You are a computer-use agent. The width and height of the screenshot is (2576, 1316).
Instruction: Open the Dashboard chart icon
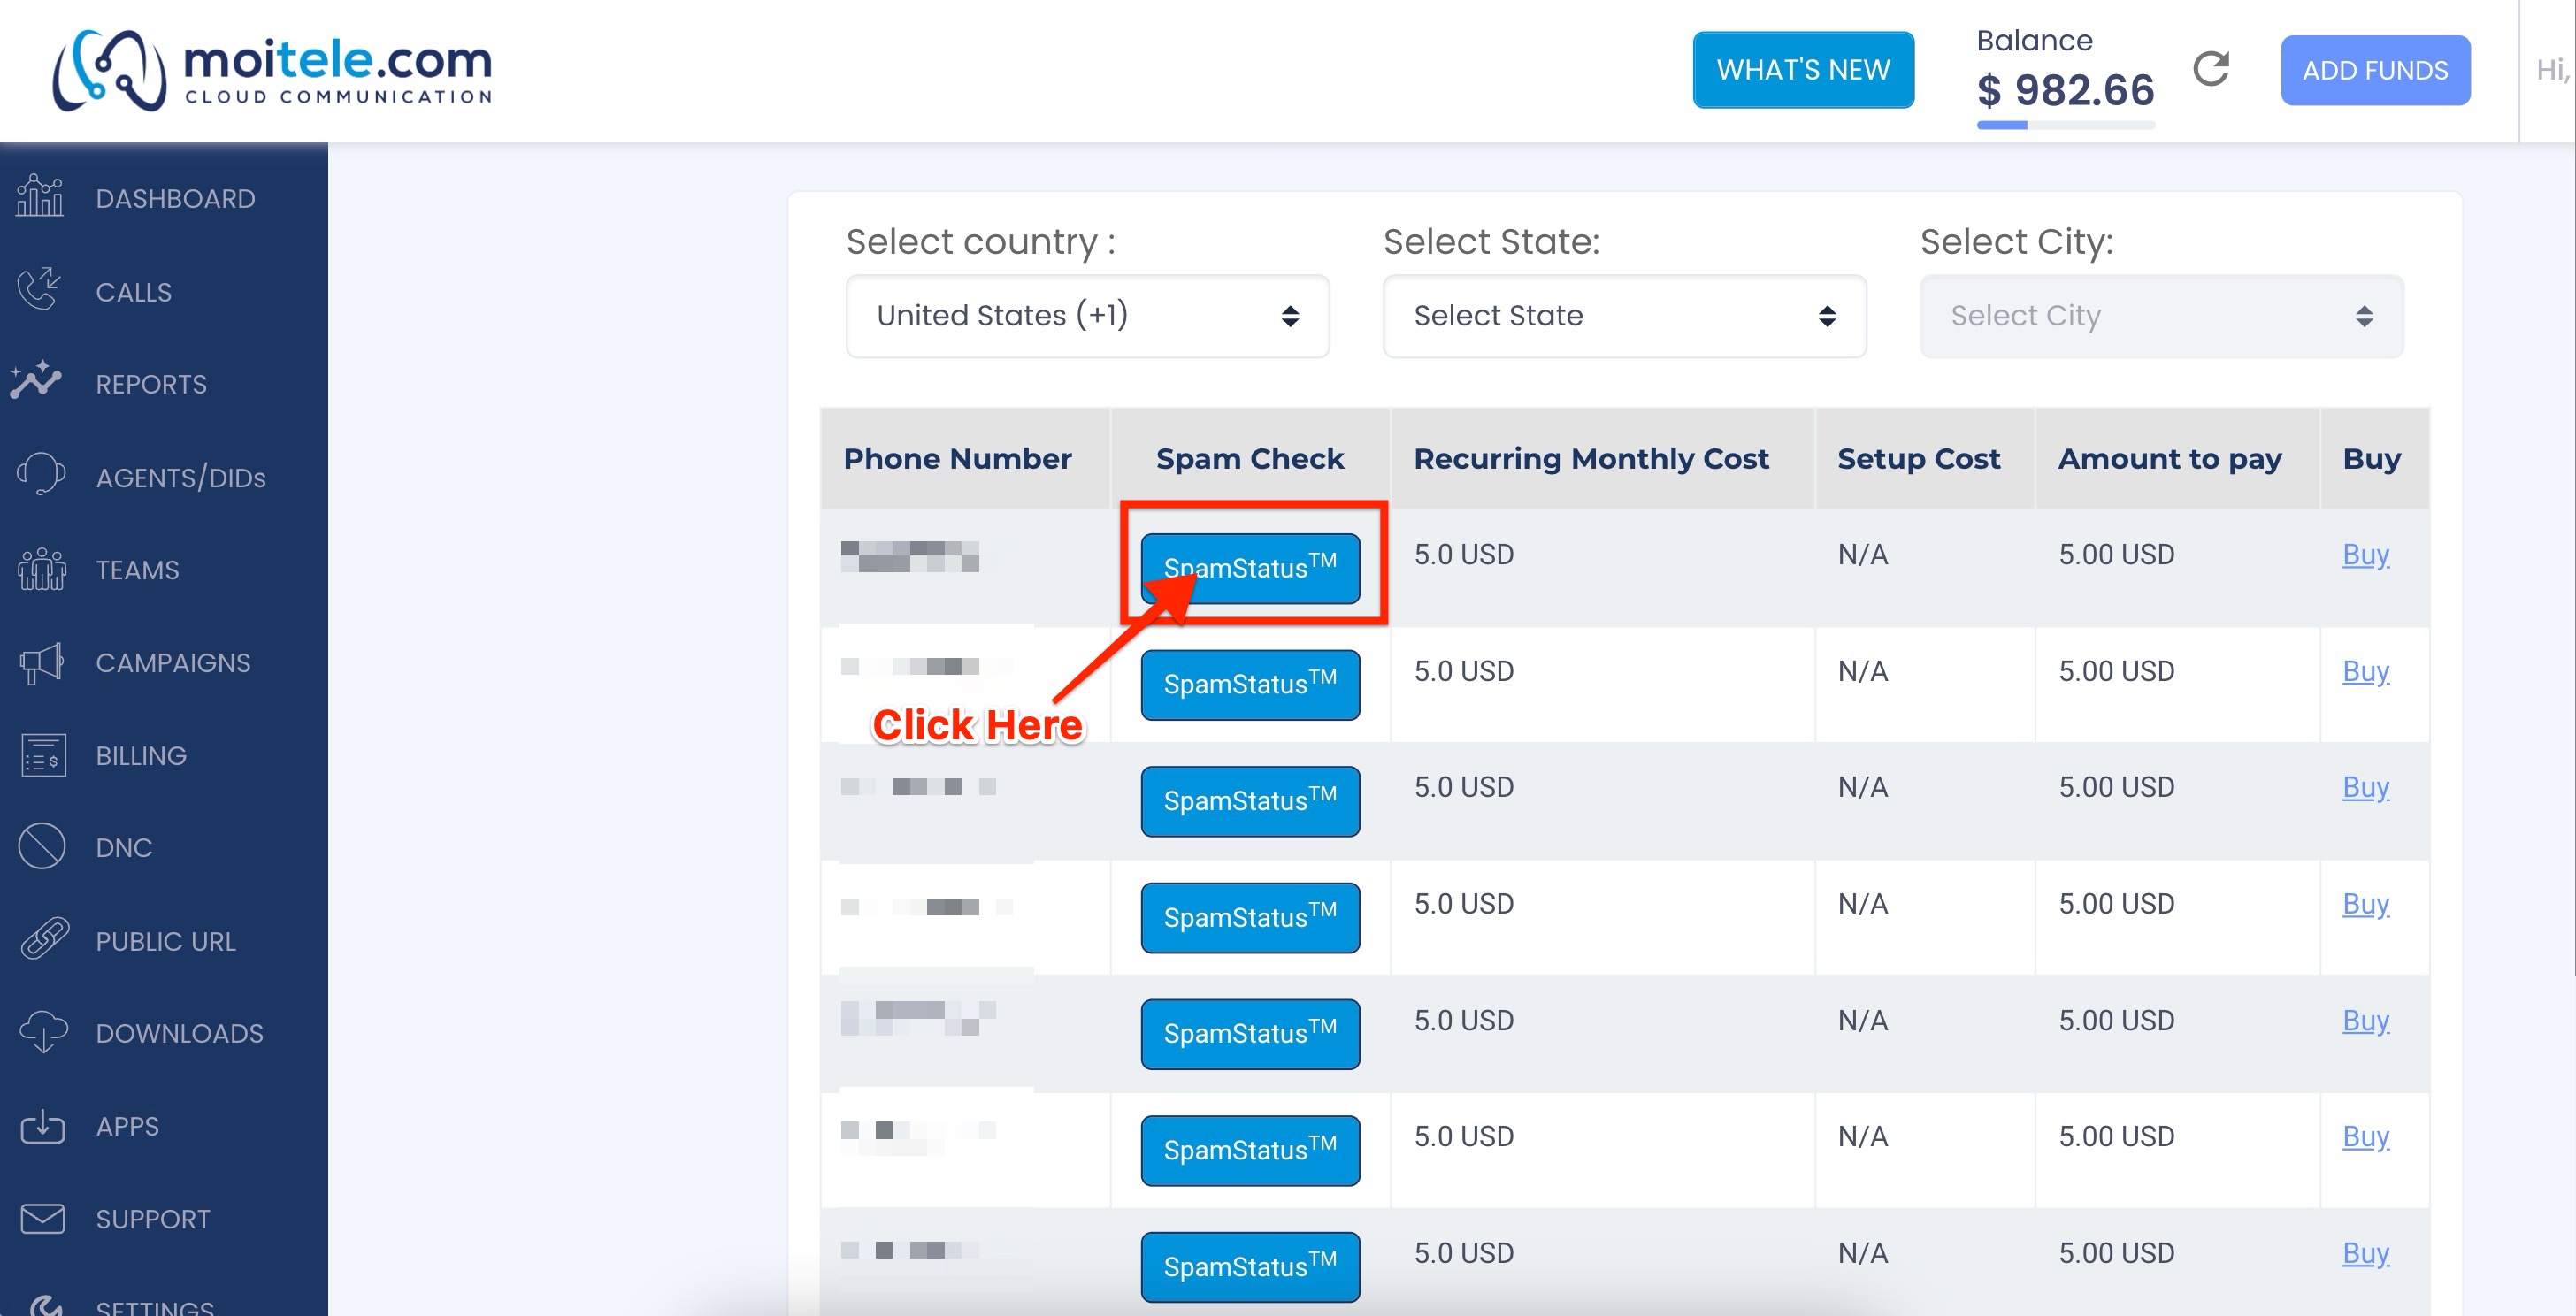coord(40,196)
